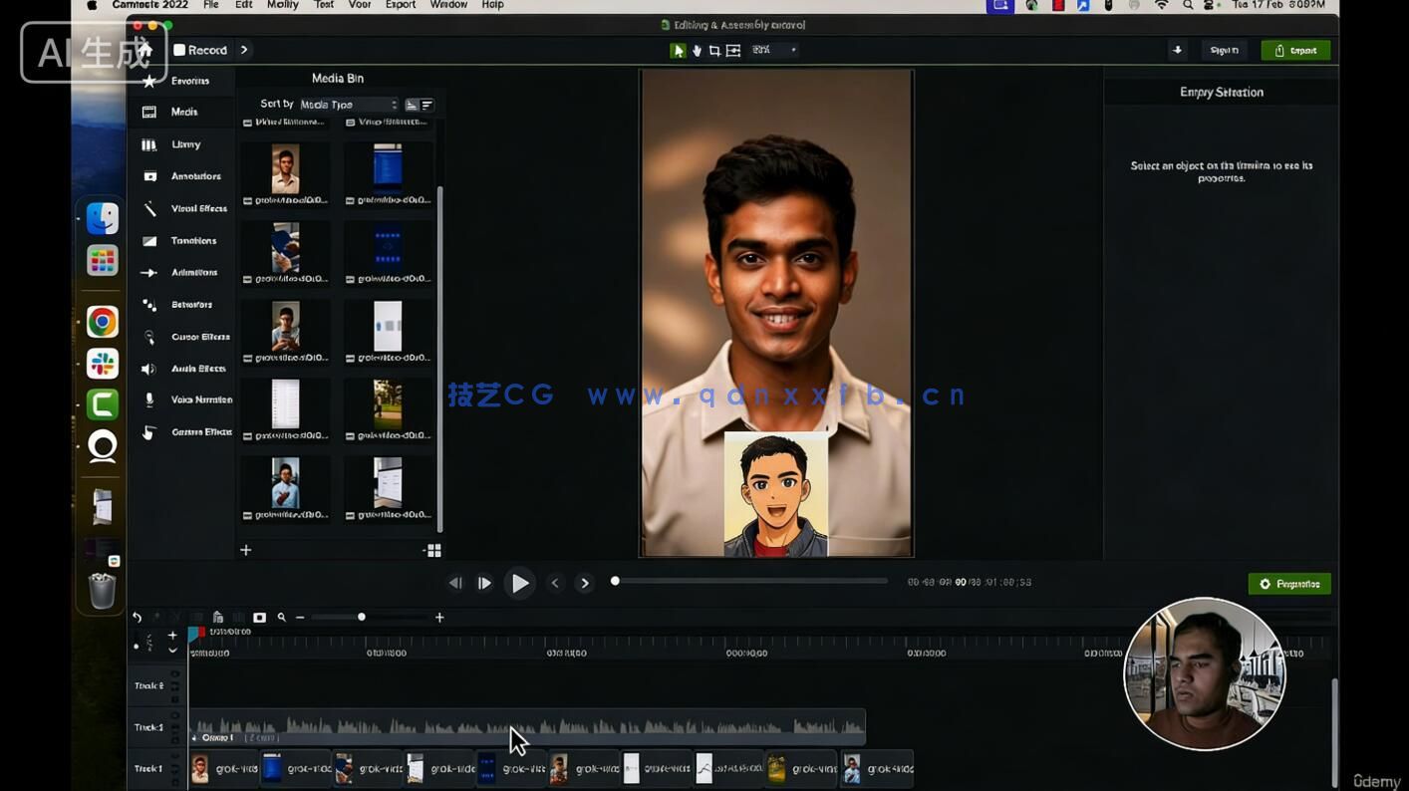Open the Edit menu
This screenshot has width=1409, height=791.
tap(243, 5)
